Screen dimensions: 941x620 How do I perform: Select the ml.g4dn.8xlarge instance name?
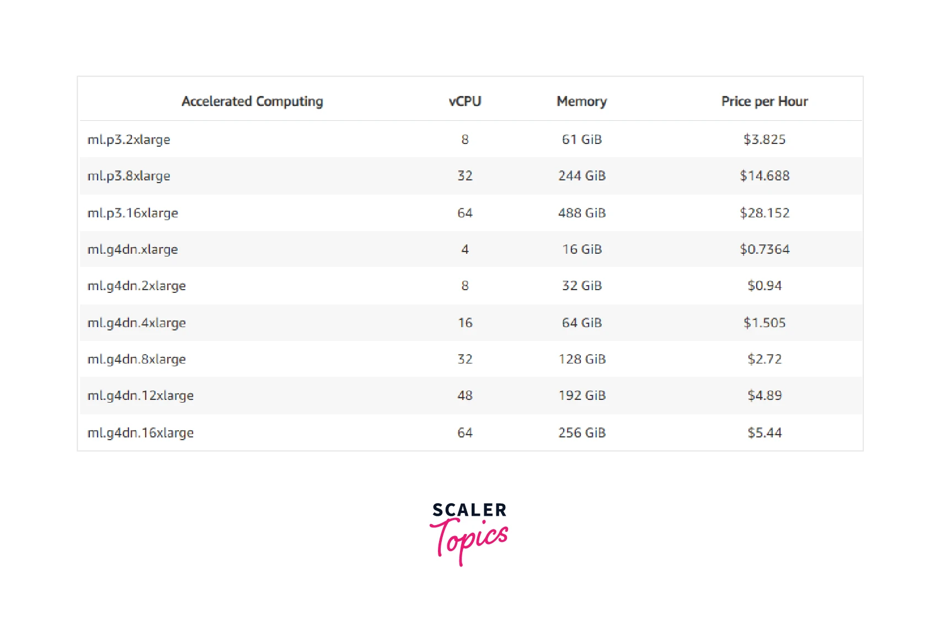[x=136, y=359]
